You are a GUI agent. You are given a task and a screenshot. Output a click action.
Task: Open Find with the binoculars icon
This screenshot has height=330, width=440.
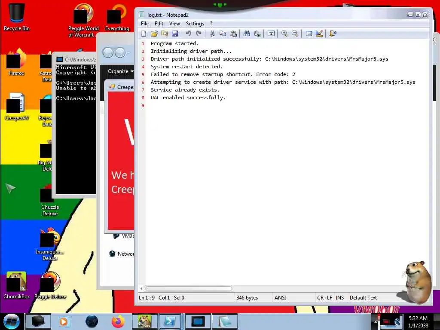click(247, 34)
